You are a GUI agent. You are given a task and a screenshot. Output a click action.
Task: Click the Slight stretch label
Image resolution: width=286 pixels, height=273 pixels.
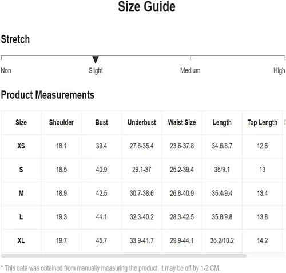pyautogui.click(x=96, y=71)
